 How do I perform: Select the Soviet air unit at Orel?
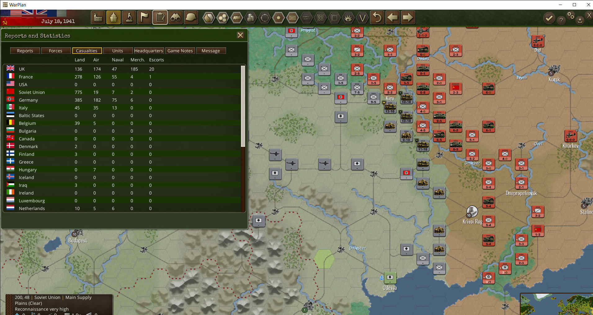coord(538,41)
